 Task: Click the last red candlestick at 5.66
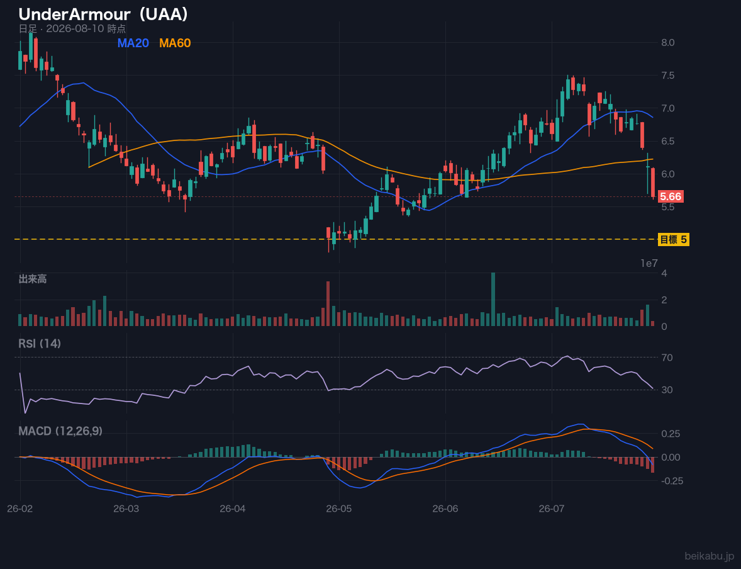[x=653, y=183]
